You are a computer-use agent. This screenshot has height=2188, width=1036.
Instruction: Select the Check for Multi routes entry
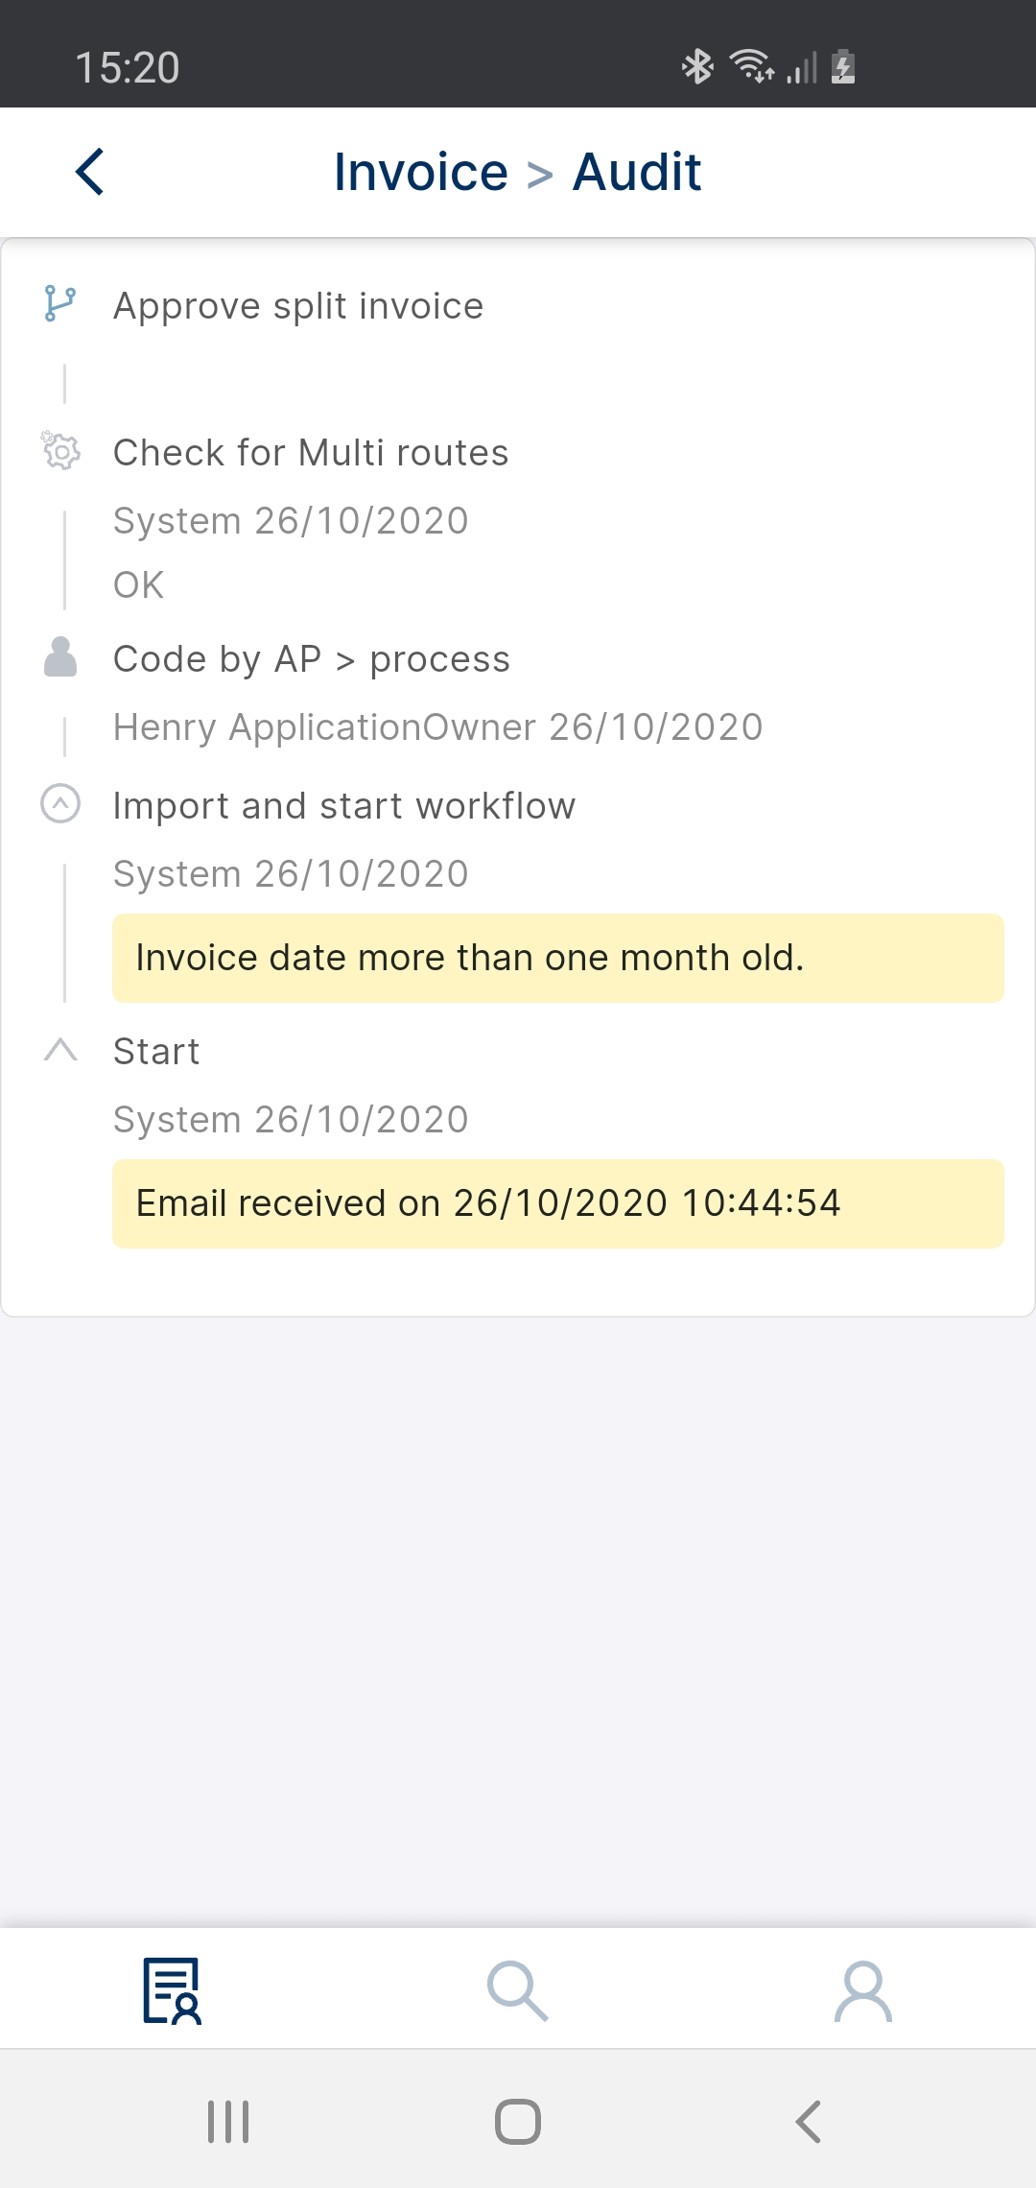click(x=311, y=453)
